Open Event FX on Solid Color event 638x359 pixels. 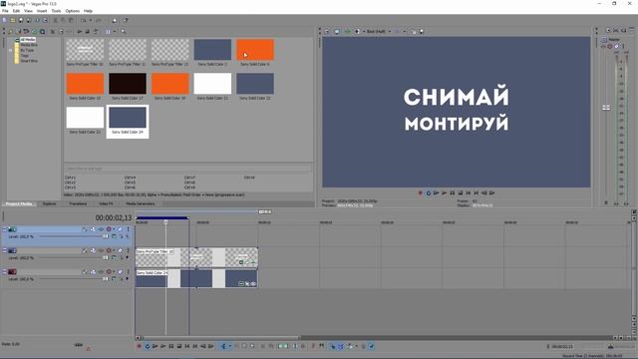click(252, 283)
